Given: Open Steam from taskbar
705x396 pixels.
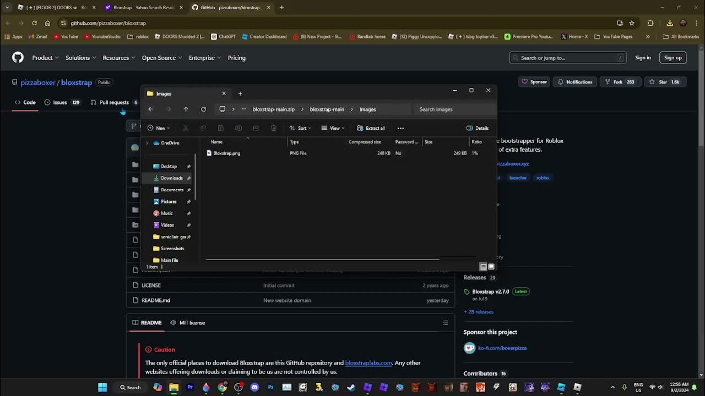Looking at the screenshot, I should click(351, 387).
